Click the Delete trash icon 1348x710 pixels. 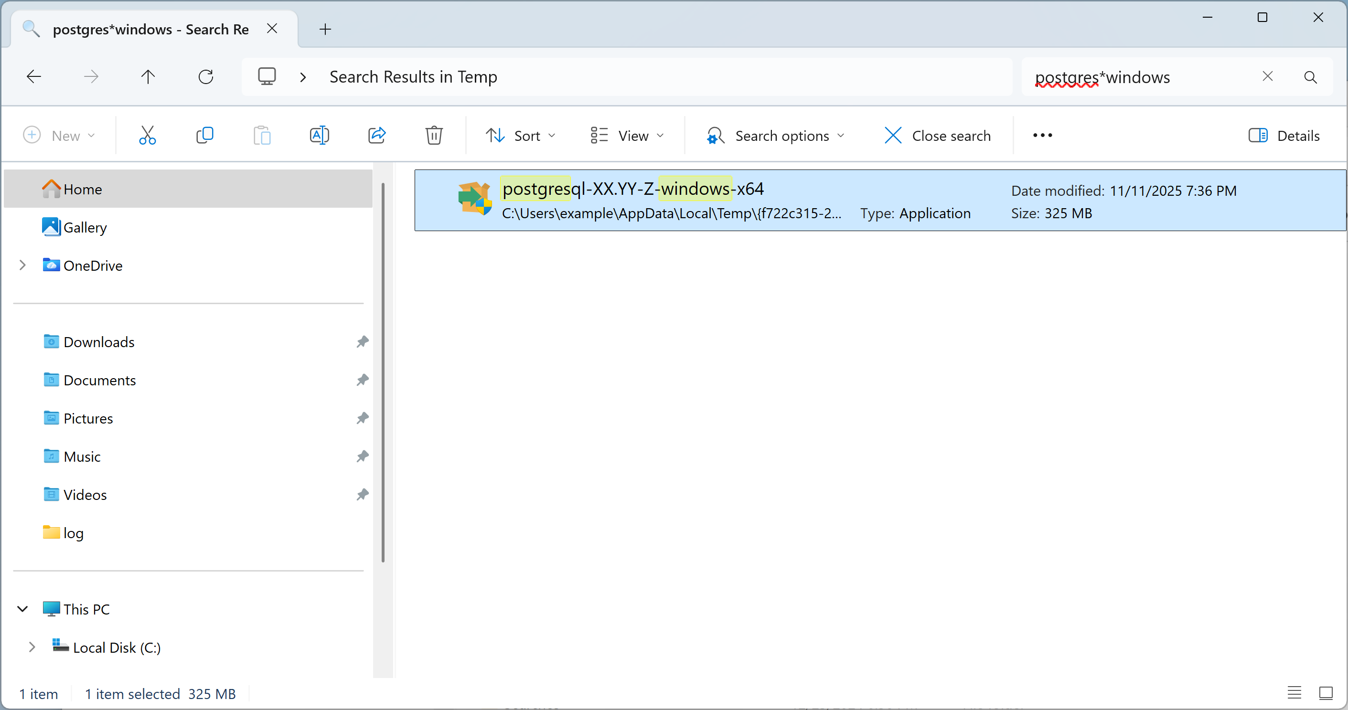(434, 136)
